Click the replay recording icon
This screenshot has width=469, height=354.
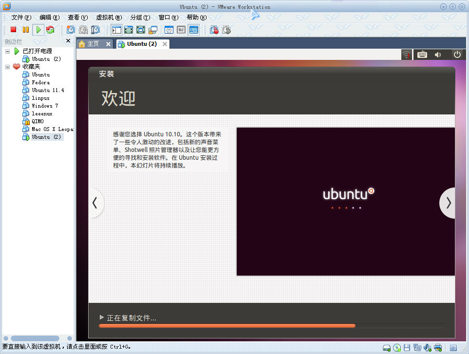pos(226,30)
